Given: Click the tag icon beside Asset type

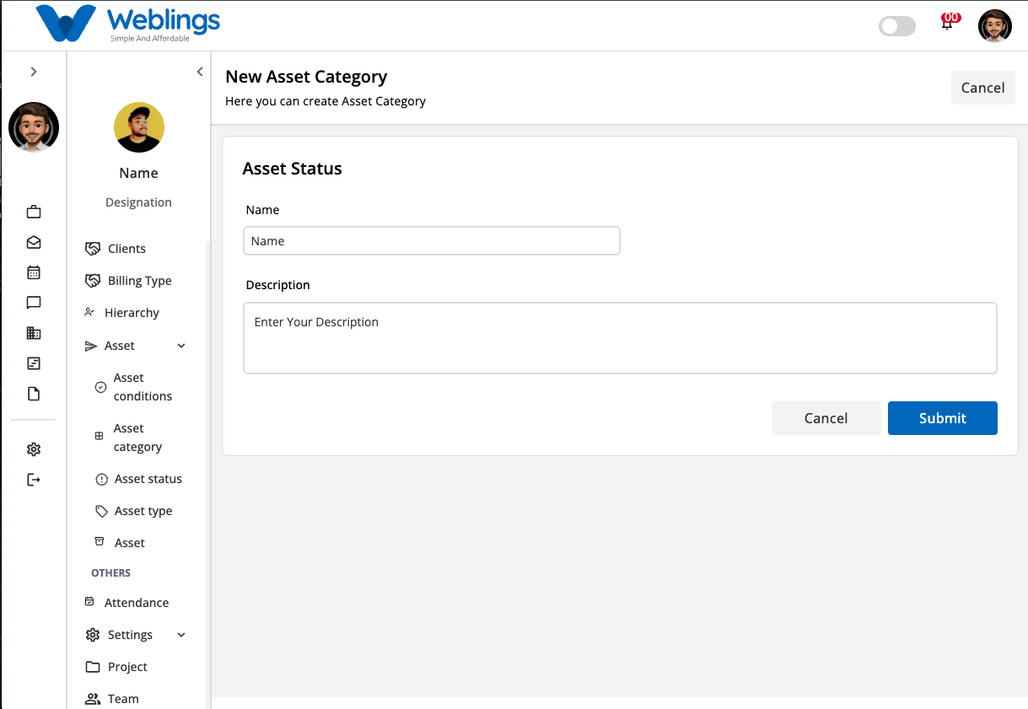Looking at the screenshot, I should tap(101, 511).
